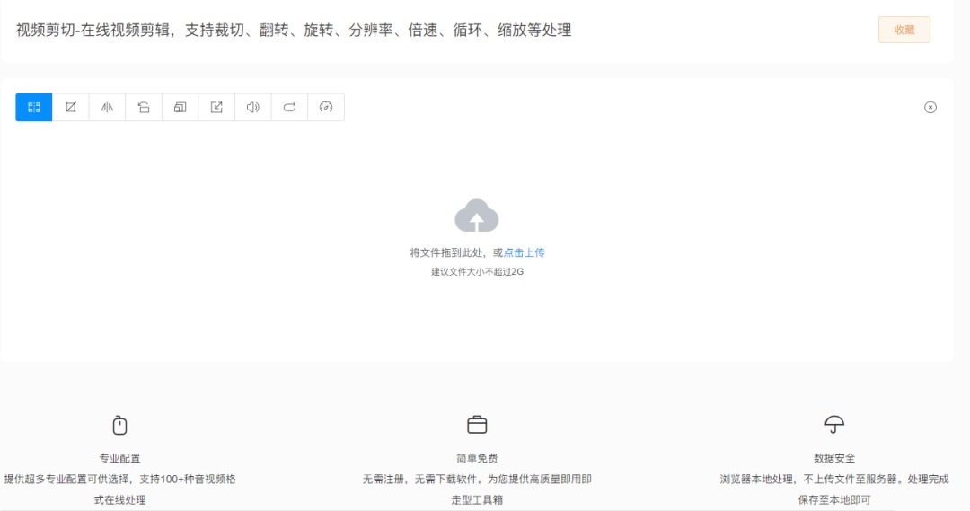The image size is (970, 511).
Task: Click the 点击上传 upload link
Action: pyautogui.click(x=525, y=253)
